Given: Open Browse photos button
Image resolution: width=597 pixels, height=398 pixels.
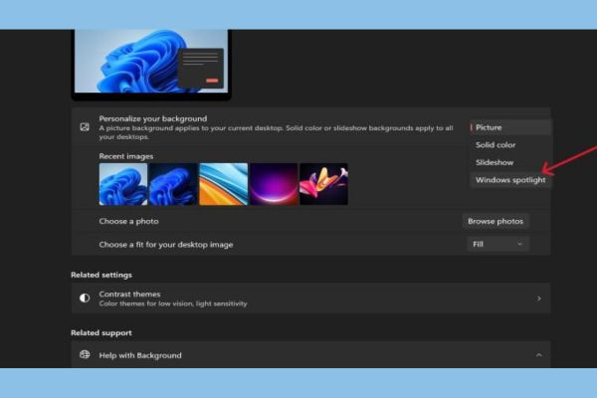Looking at the screenshot, I should 496,221.
